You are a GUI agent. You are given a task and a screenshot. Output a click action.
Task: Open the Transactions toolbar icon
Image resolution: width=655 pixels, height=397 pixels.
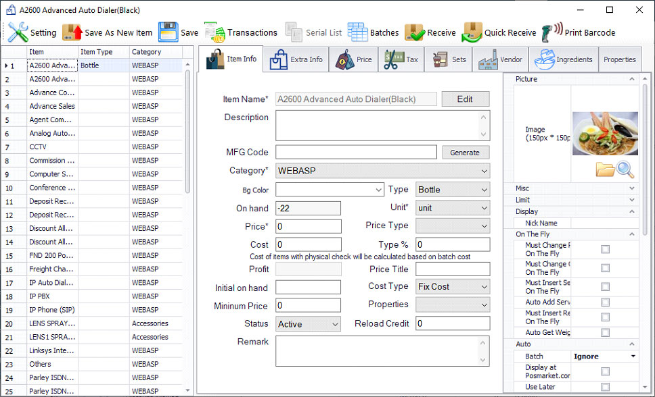(214, 32)
